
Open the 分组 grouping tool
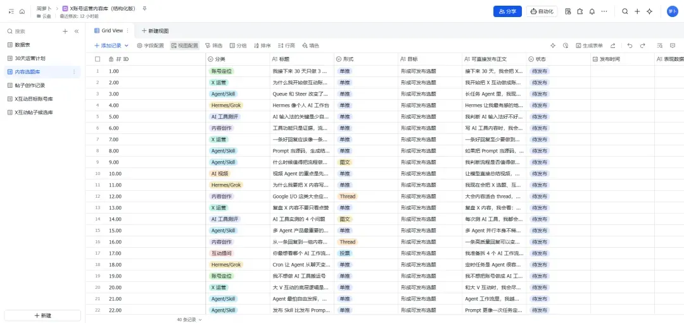[x=238, y=46]
